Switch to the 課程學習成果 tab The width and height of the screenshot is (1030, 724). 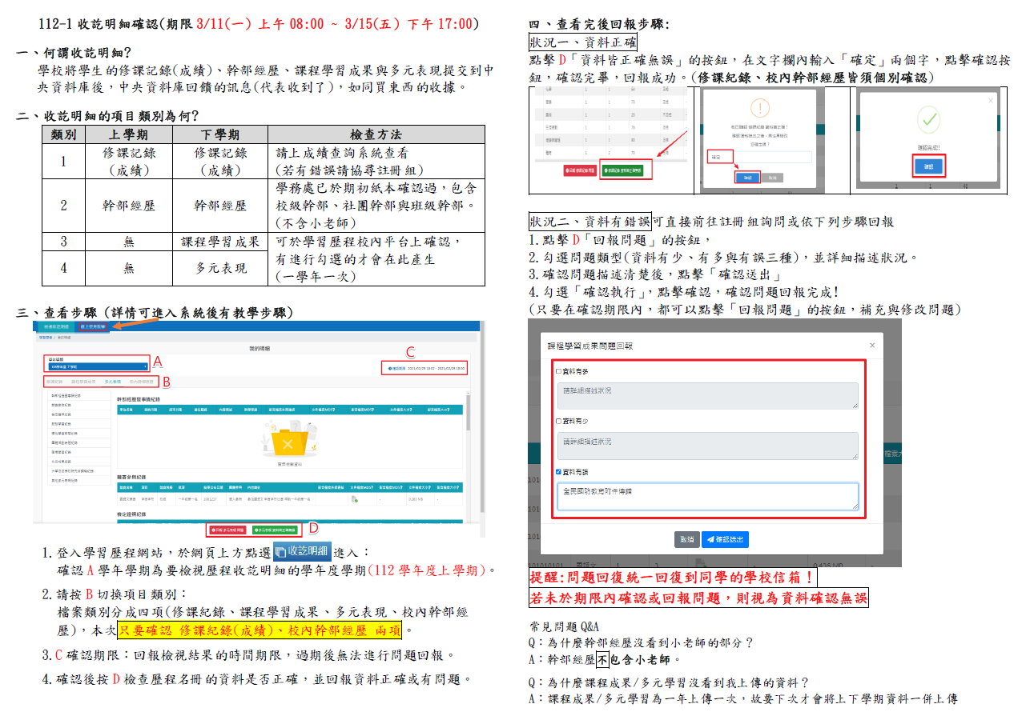tap(84, 382)
